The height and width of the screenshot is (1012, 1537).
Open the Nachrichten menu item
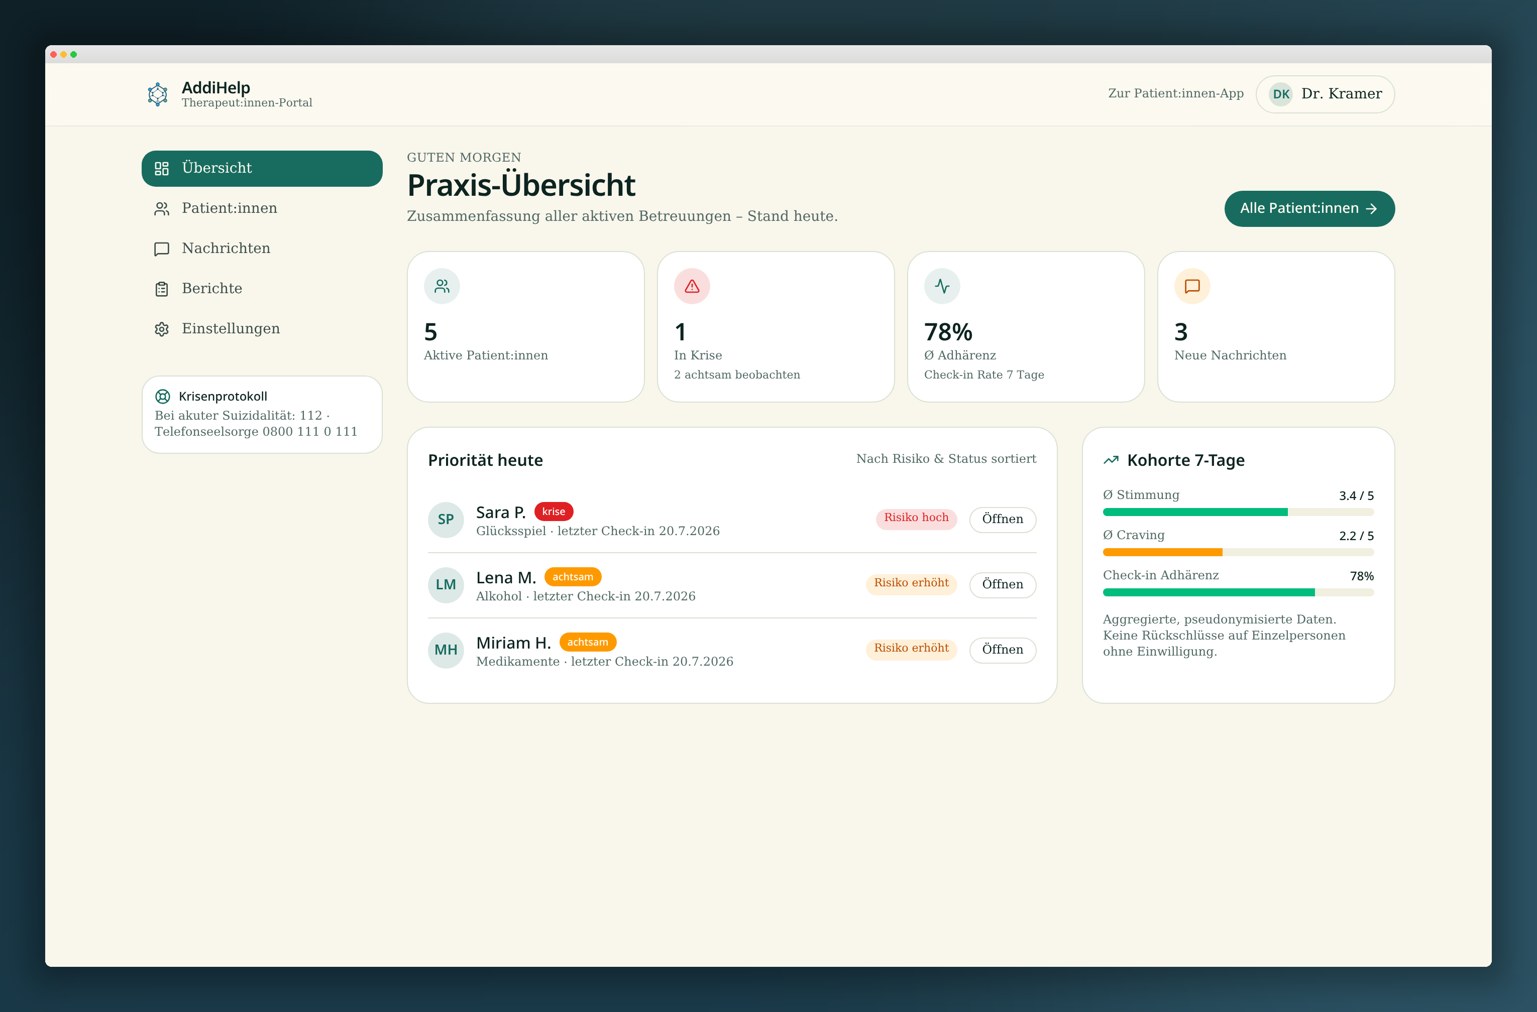(262, 248)
